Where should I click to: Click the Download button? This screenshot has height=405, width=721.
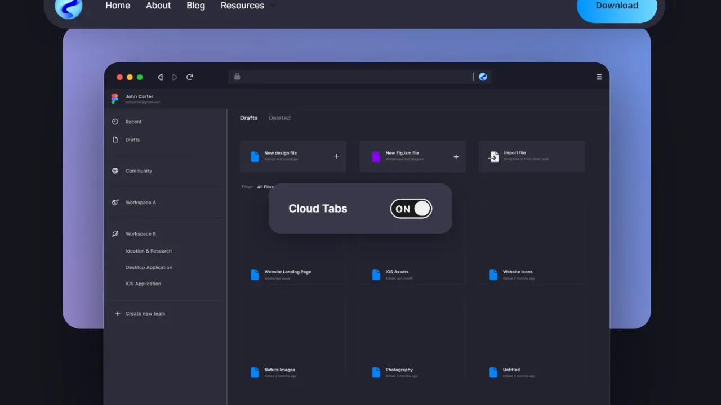[x=617, y=7]
